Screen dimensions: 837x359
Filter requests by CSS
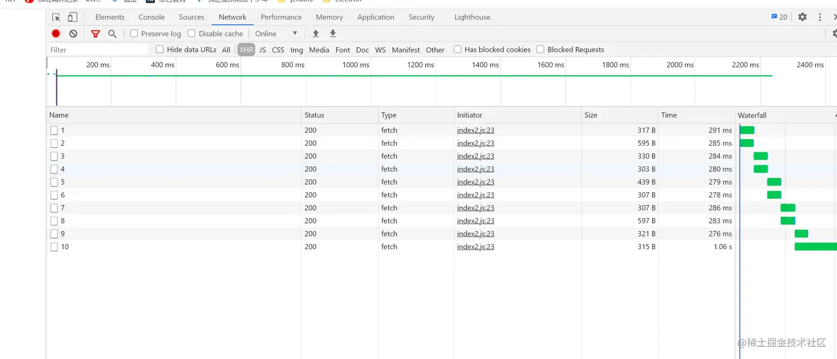278,50
